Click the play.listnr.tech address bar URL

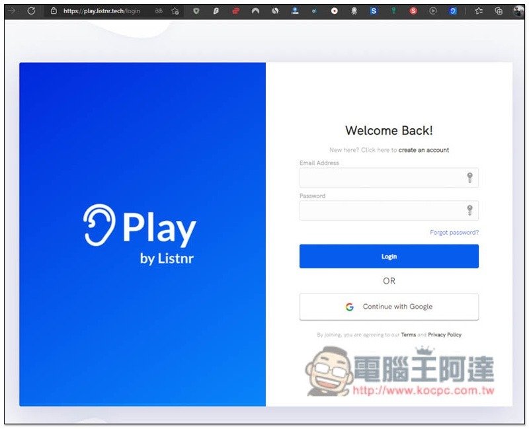point(102,11)
